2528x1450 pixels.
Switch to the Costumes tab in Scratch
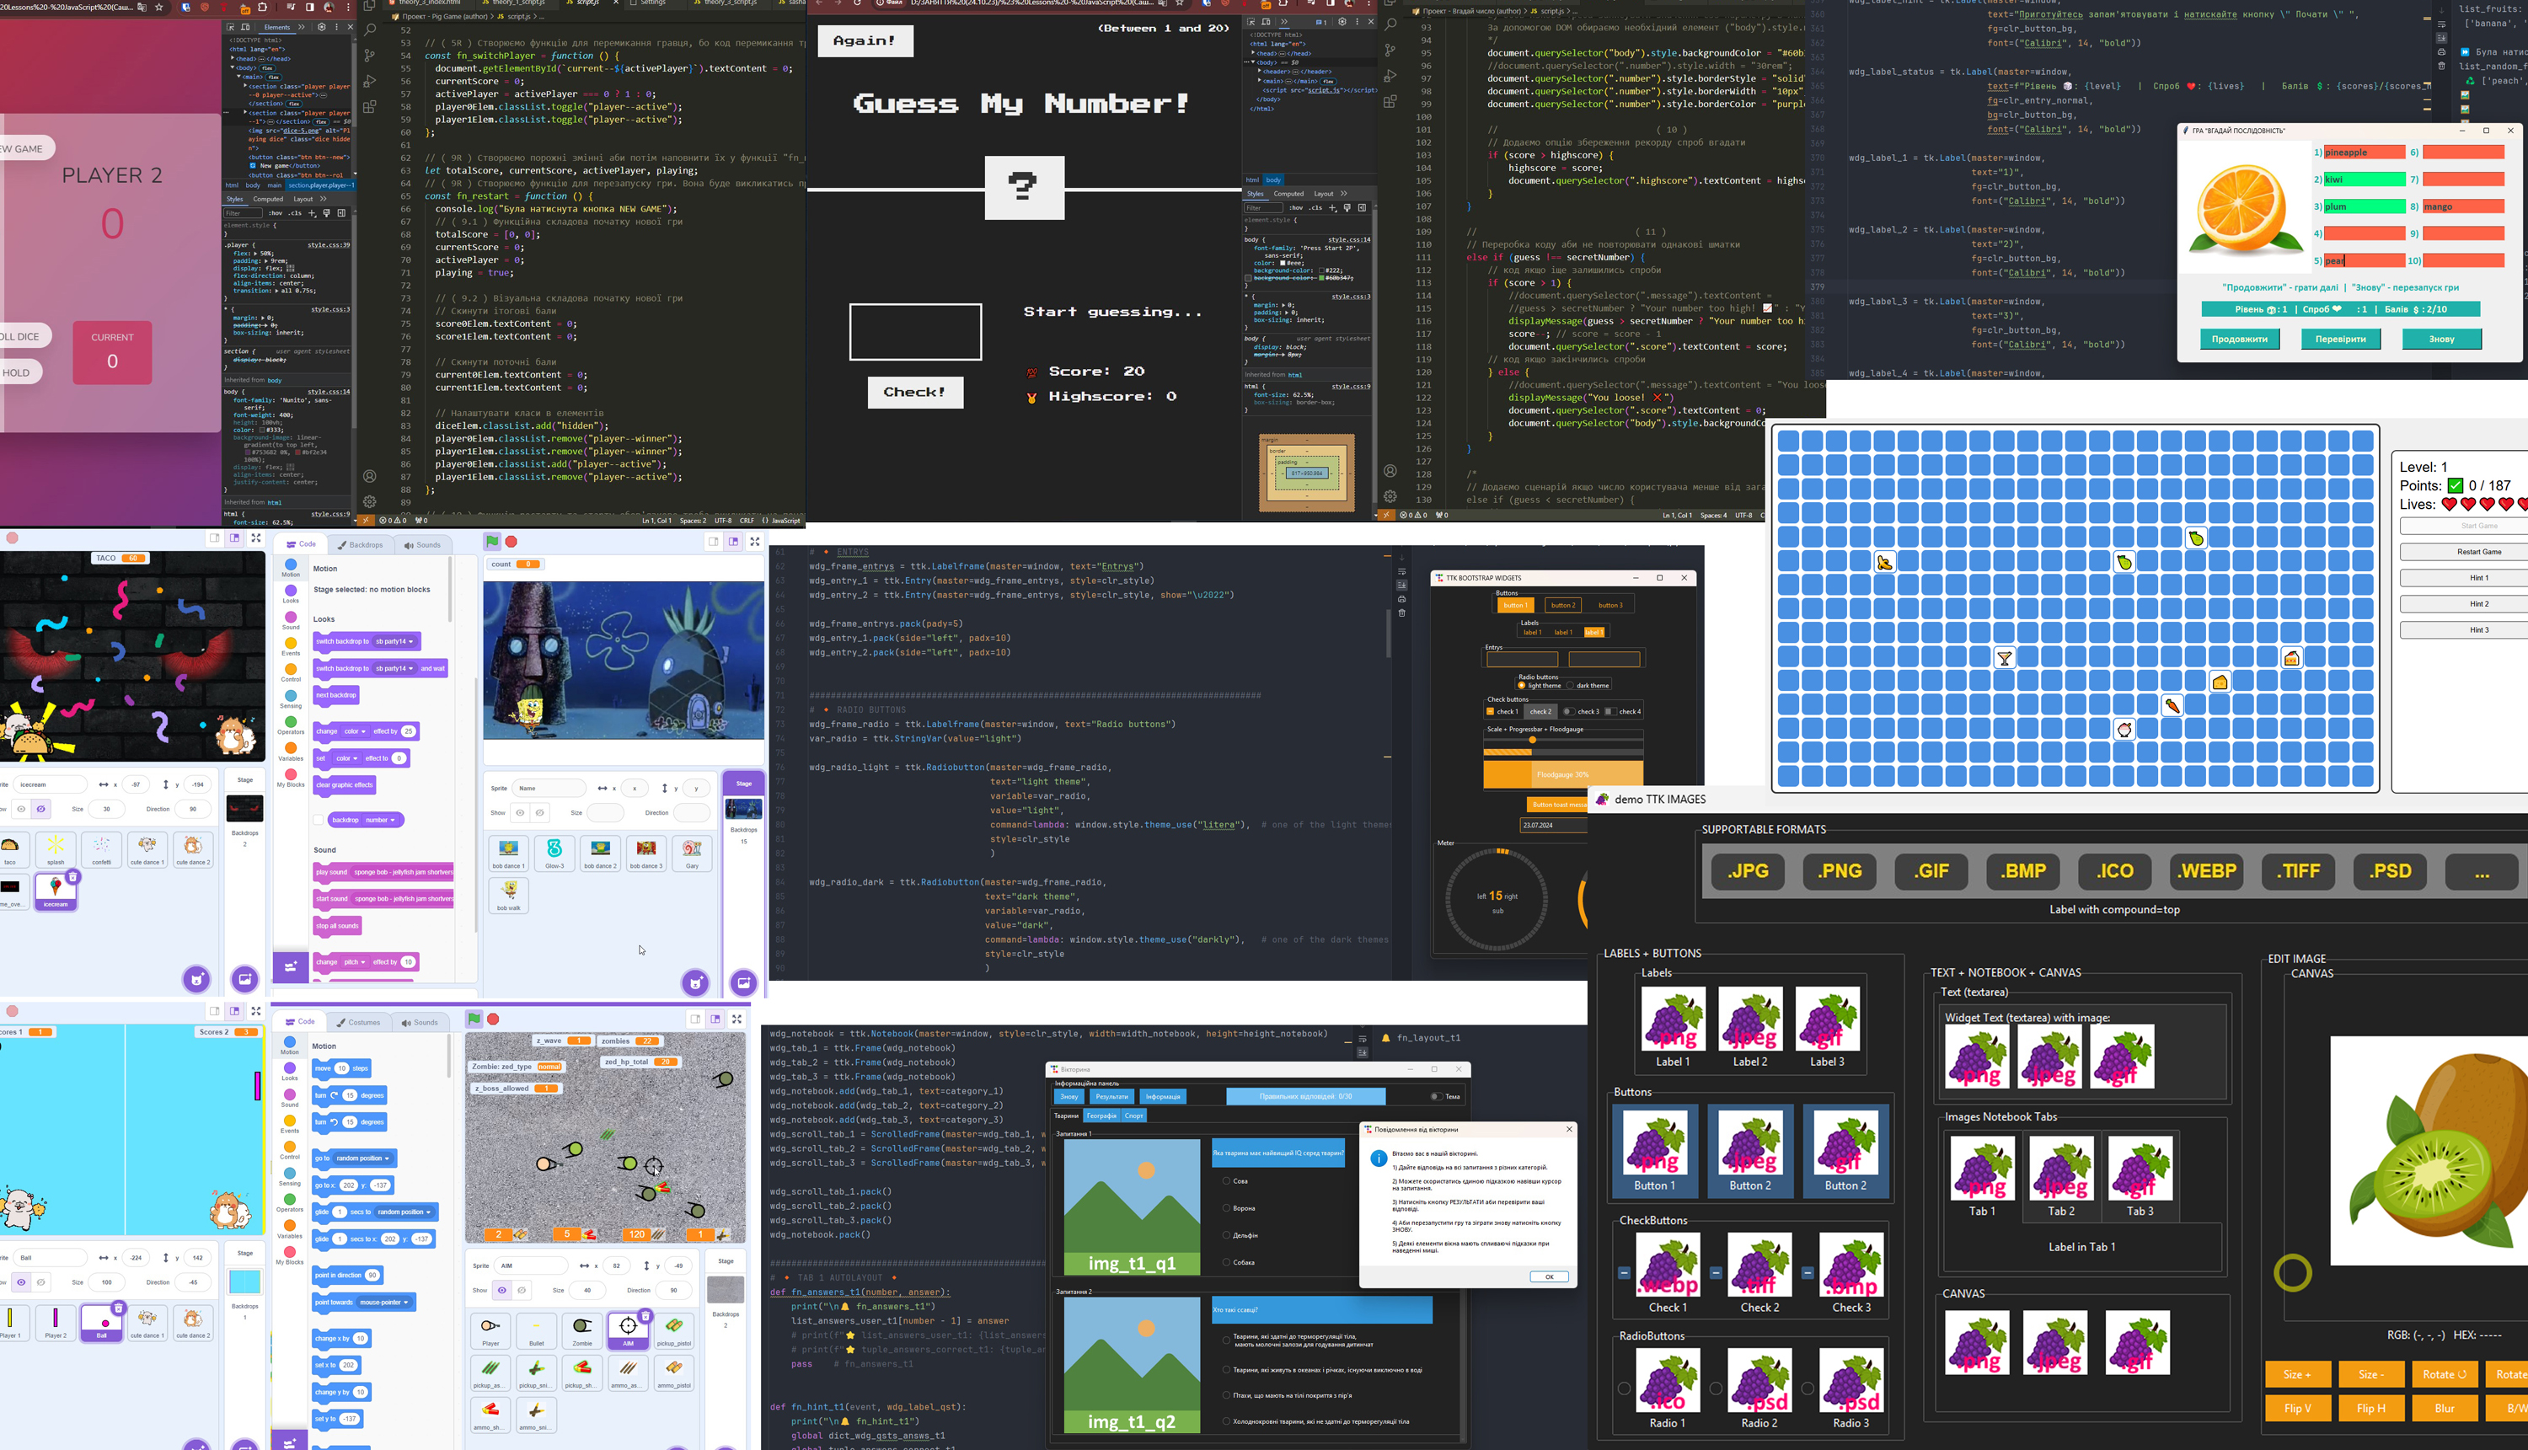pos(359,1022)
